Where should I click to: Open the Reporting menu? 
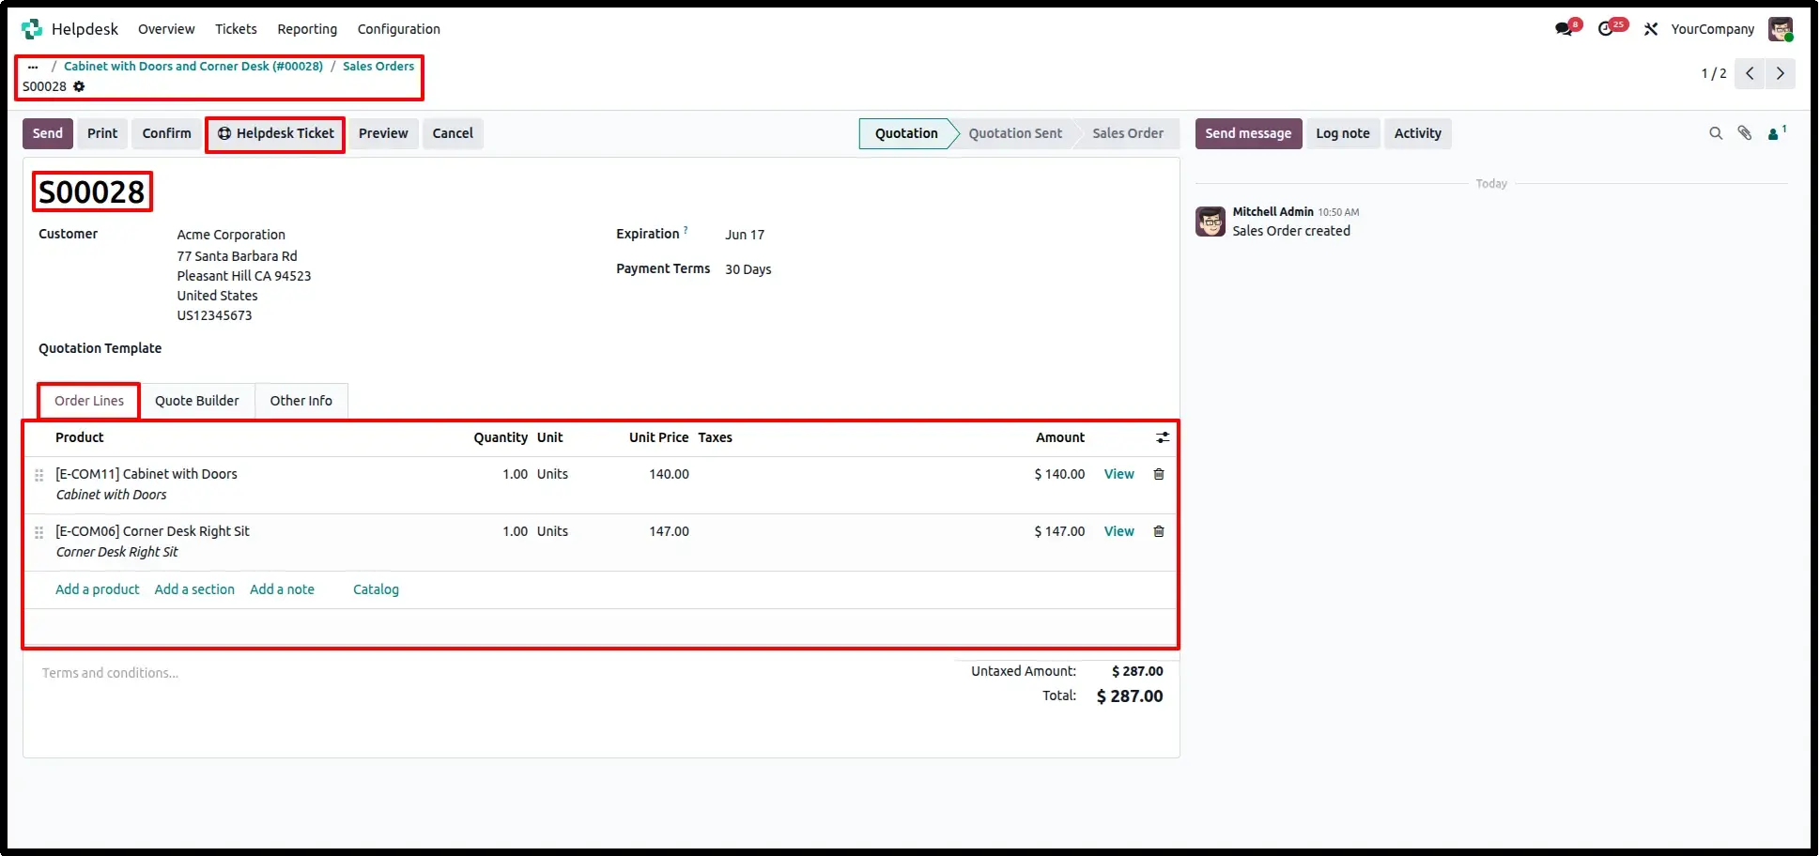pos(307,29)
